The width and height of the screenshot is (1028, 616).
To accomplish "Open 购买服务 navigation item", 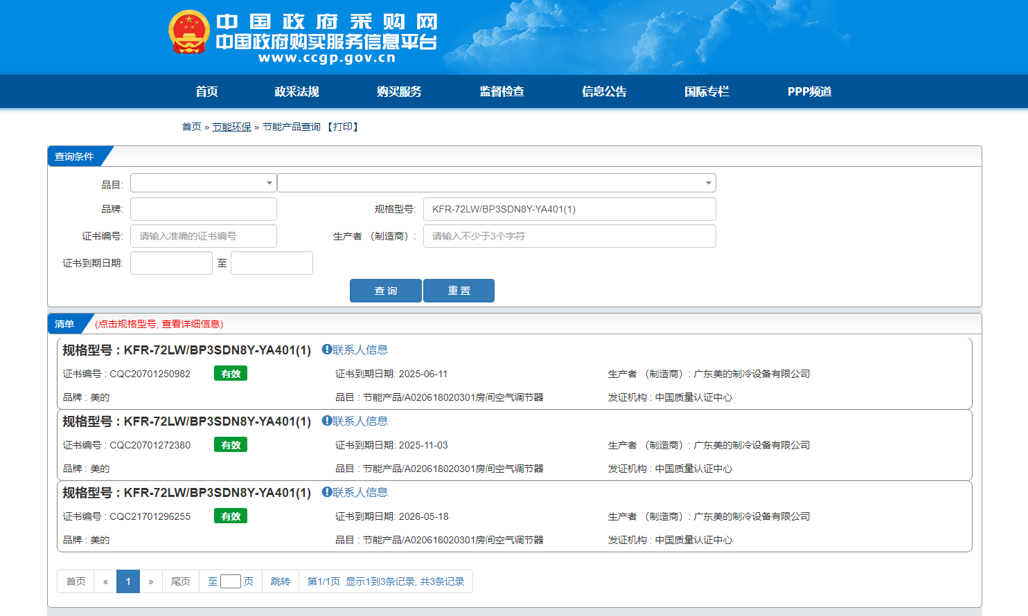I will click(x=399, y=91).
